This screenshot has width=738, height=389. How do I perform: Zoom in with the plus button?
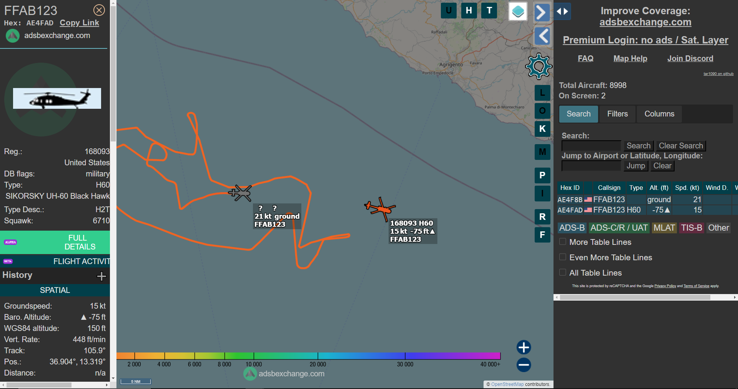(x=524, y=347)
